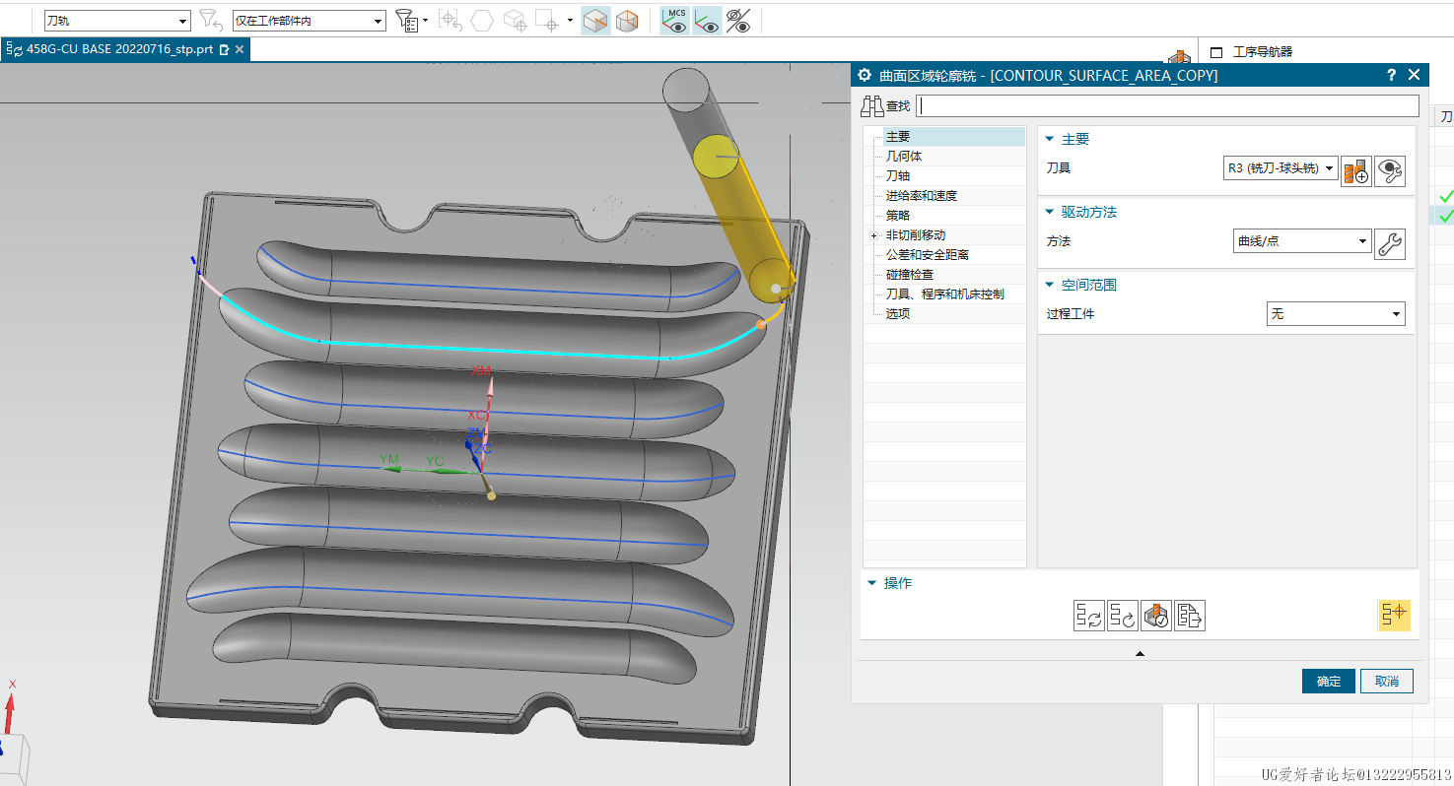Click the wrench icon to edit drive method

(x=1390, y=244)
